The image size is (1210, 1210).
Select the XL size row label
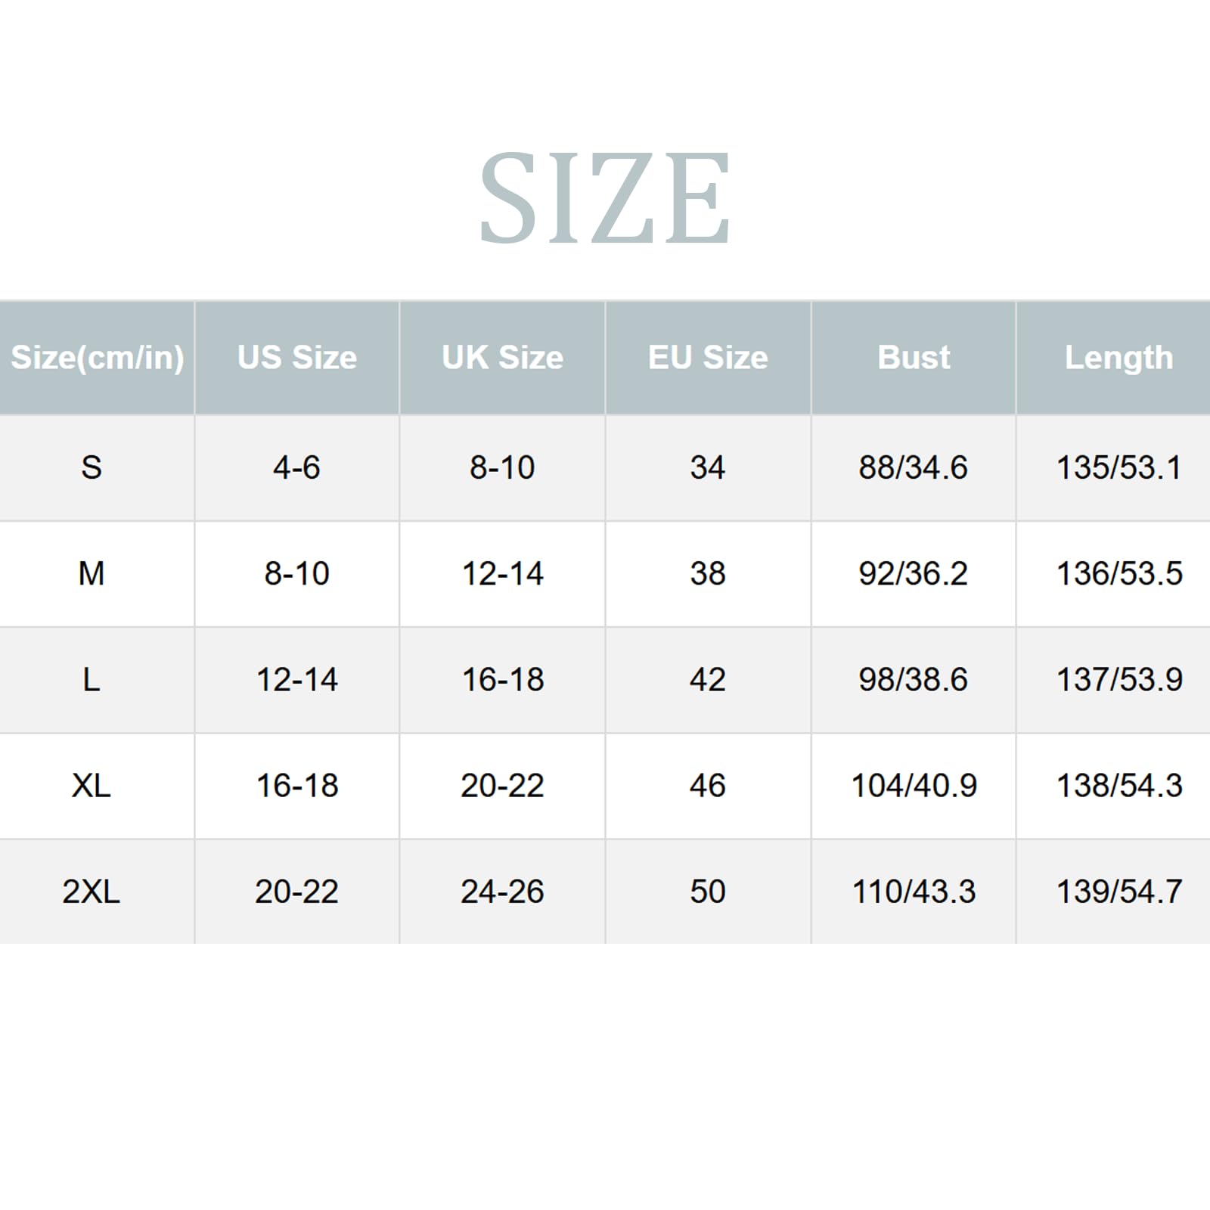(92, 785)
